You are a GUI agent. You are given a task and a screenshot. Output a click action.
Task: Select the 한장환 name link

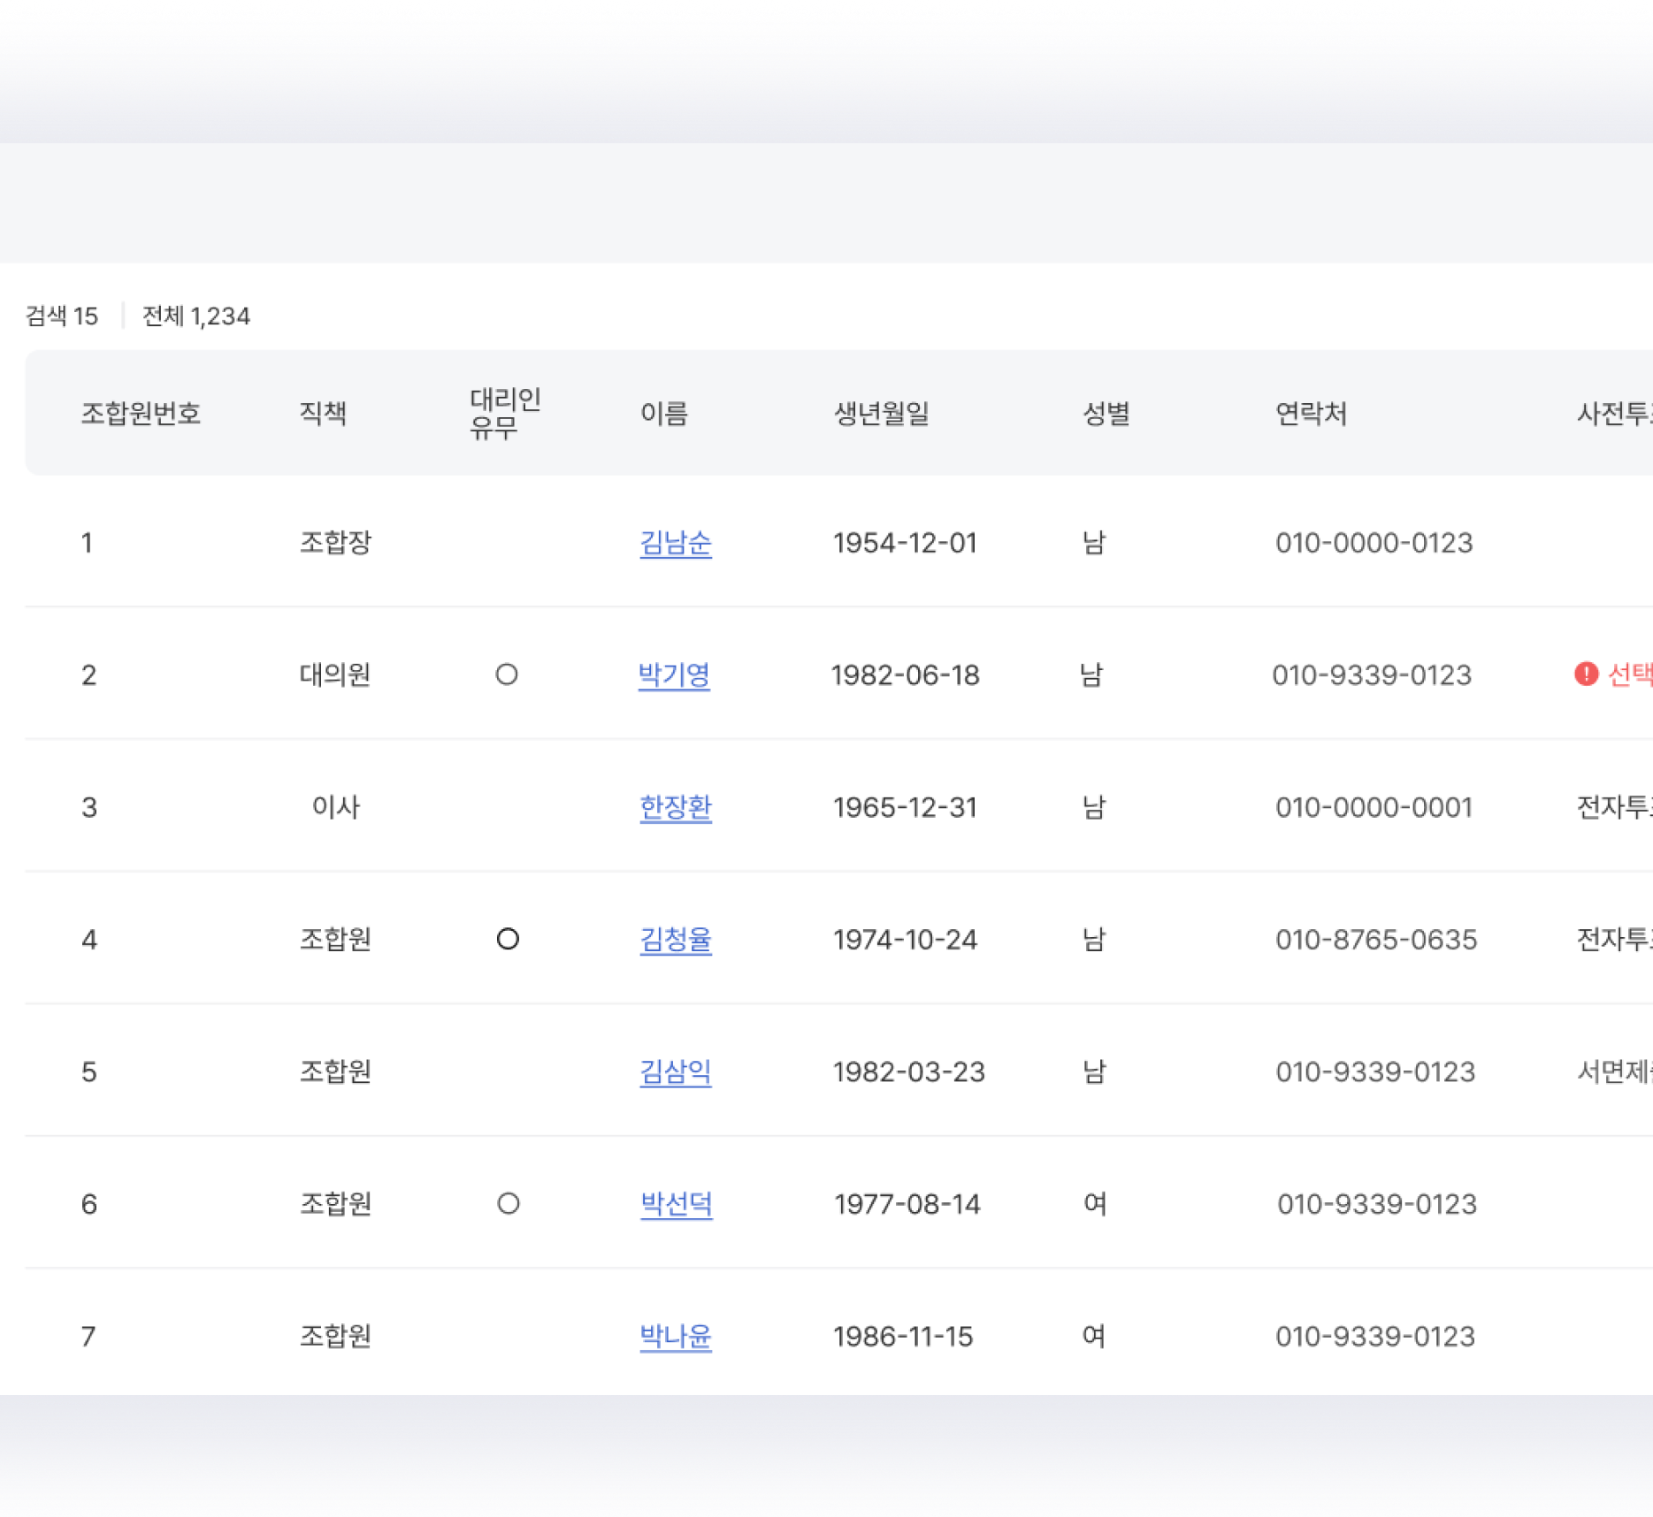tap(675, 807)
